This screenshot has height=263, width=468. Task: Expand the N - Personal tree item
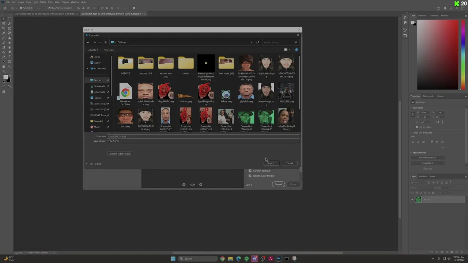(x=87, y=69)
